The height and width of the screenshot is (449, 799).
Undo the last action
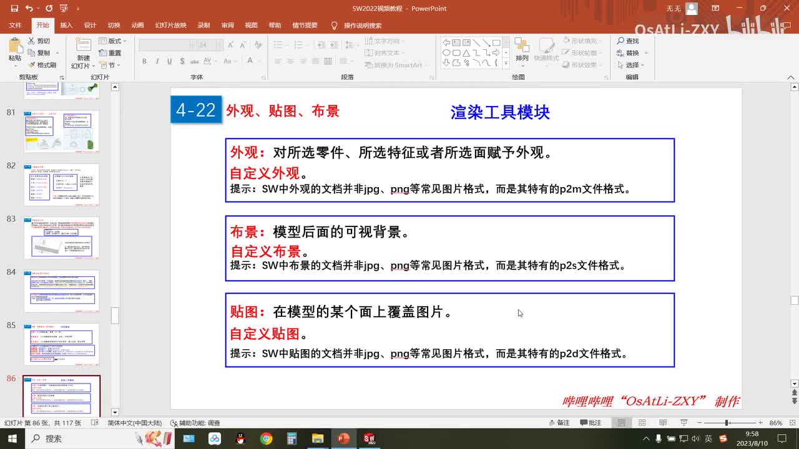pos(29,9)
